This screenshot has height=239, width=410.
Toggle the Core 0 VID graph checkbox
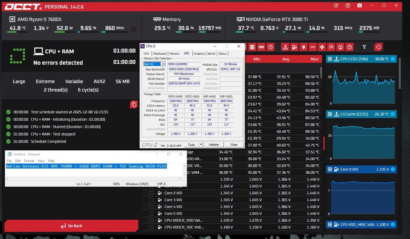(x=330, y=169)
